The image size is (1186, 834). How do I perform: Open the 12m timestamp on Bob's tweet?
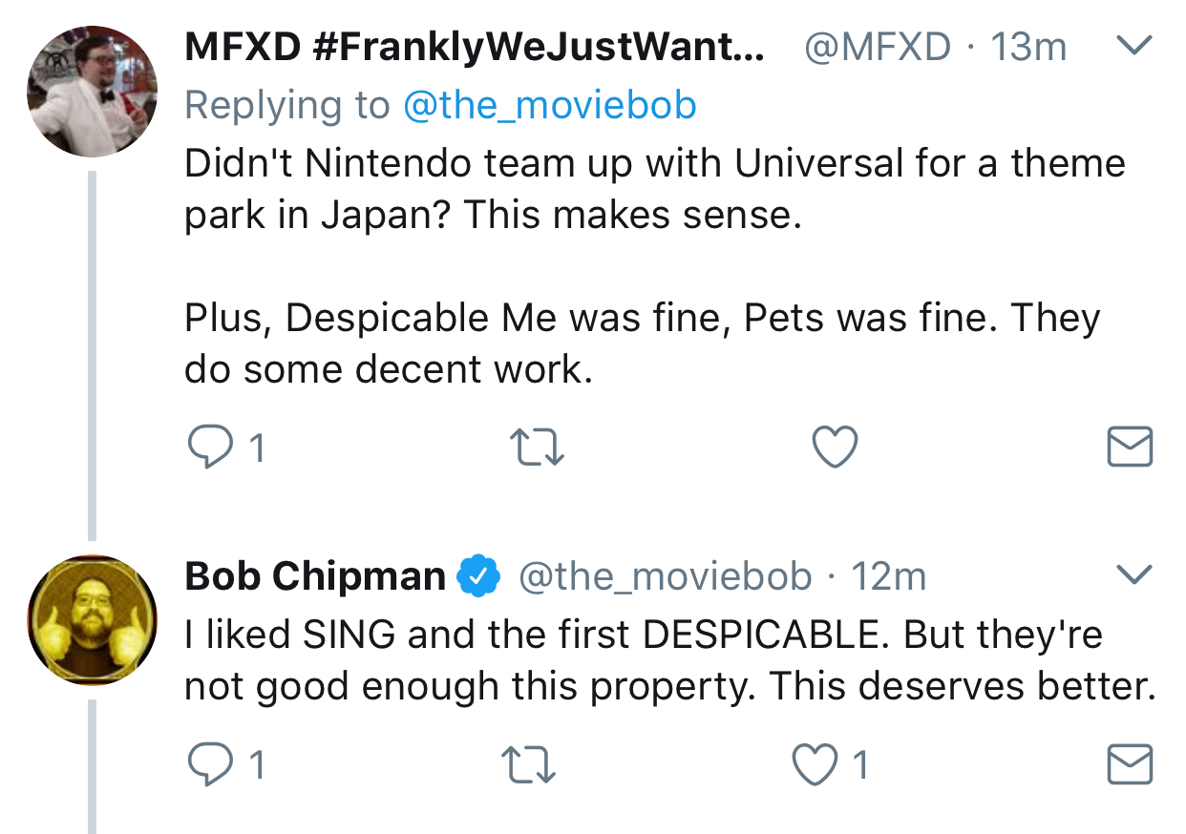click(x=888, y=575)
